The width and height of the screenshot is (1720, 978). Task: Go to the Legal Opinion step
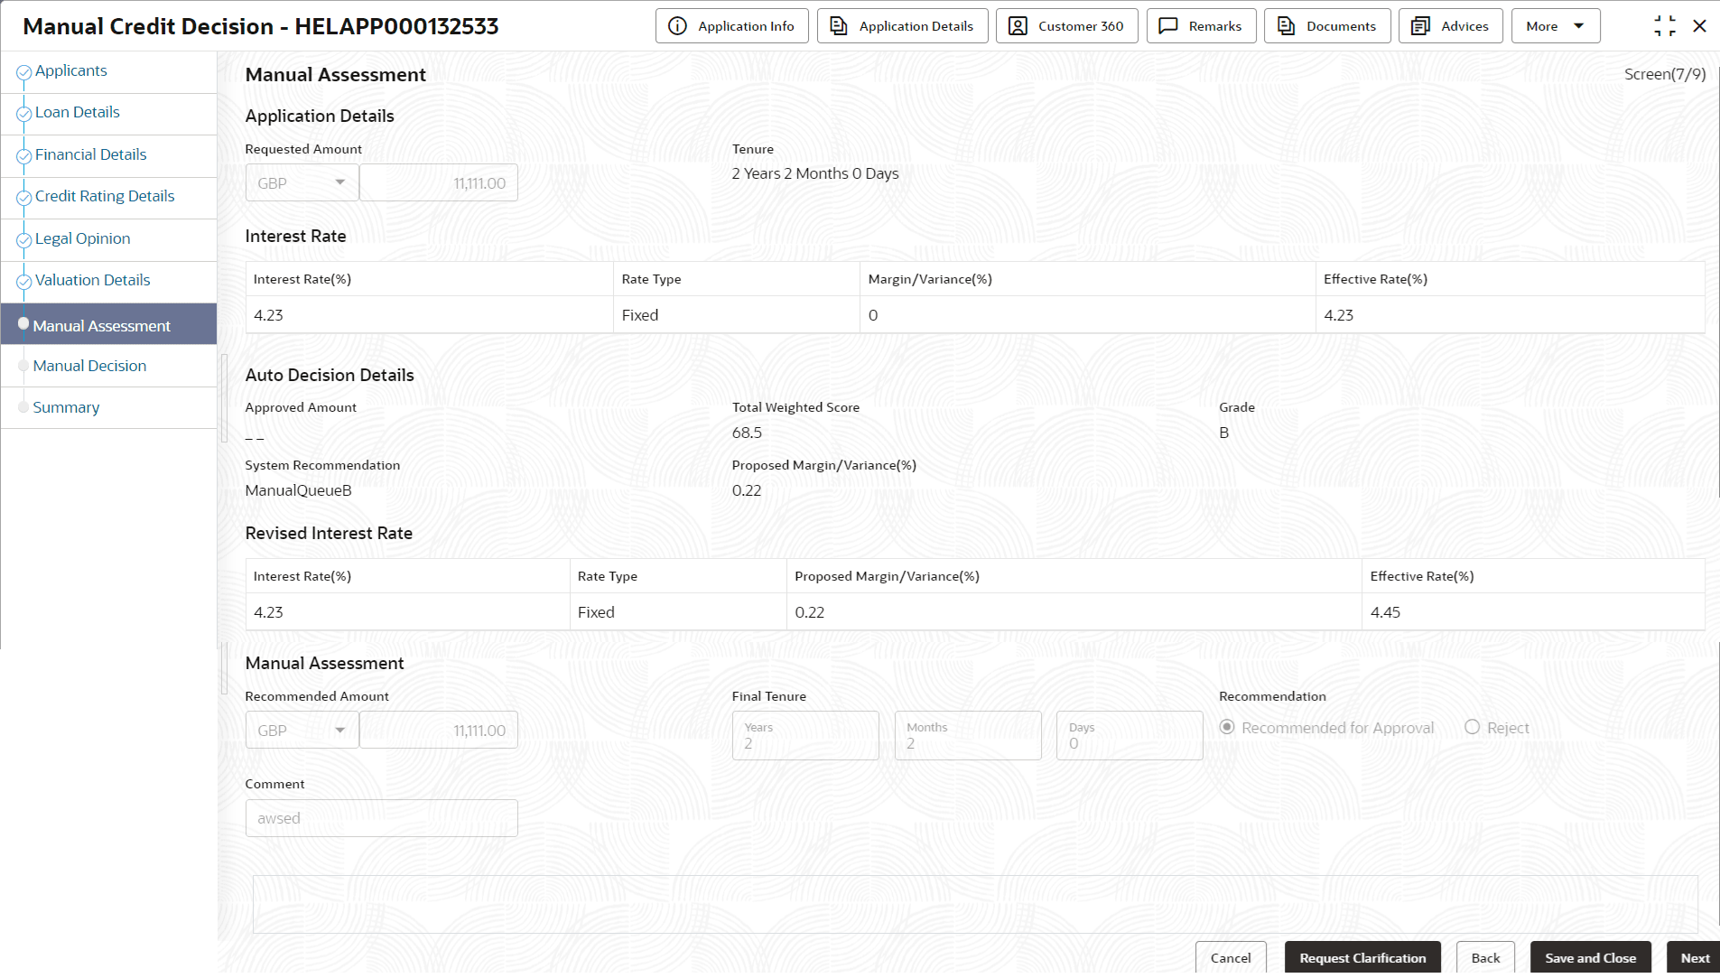pyautogui.click(x=83, y=238)
